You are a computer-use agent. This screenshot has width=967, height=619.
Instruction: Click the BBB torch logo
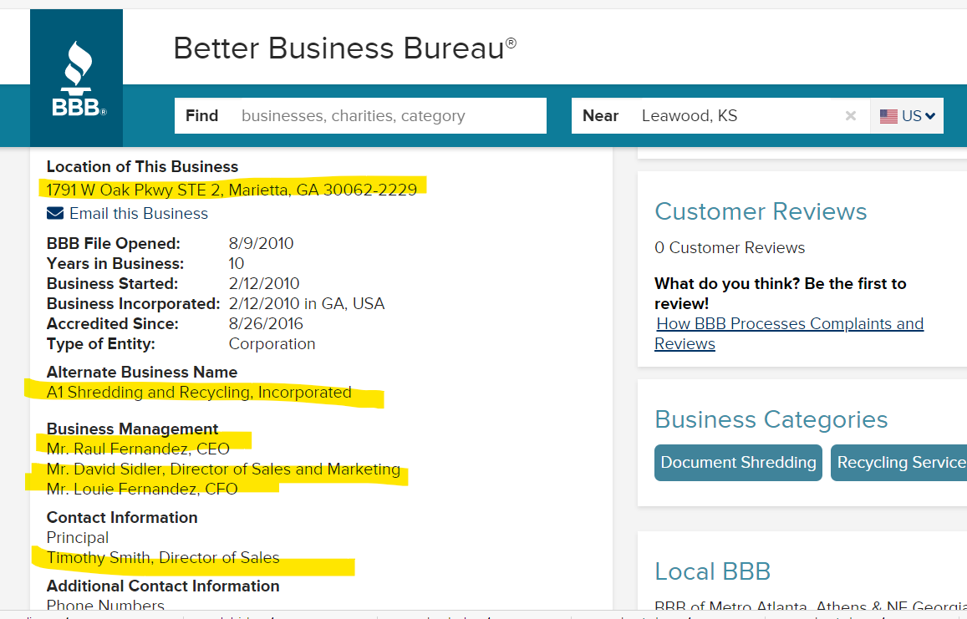76,79
